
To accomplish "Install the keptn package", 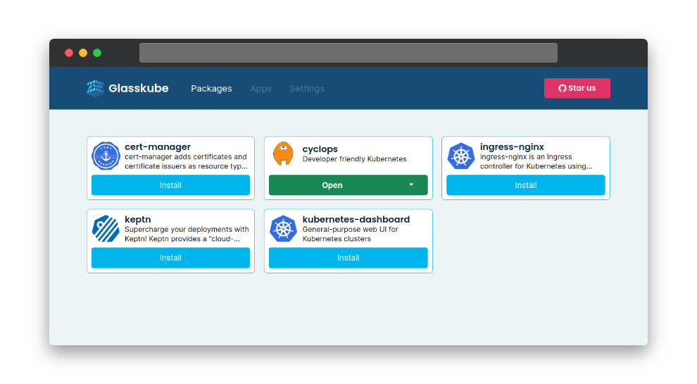I will click(x=170, y=258).
